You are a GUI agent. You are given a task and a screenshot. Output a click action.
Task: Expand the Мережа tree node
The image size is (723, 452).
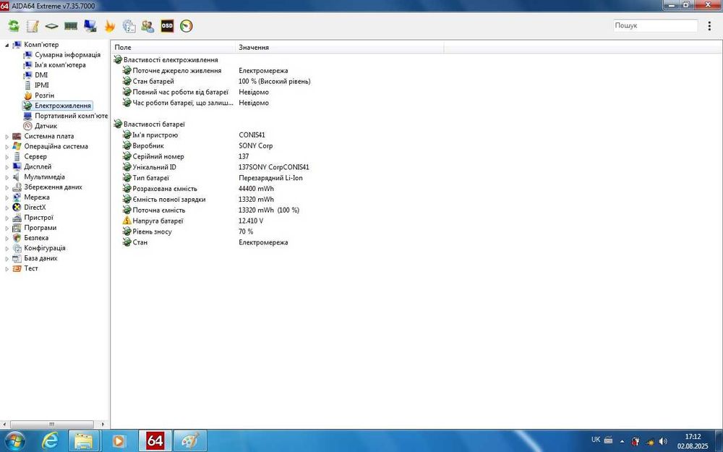[7, 197]
